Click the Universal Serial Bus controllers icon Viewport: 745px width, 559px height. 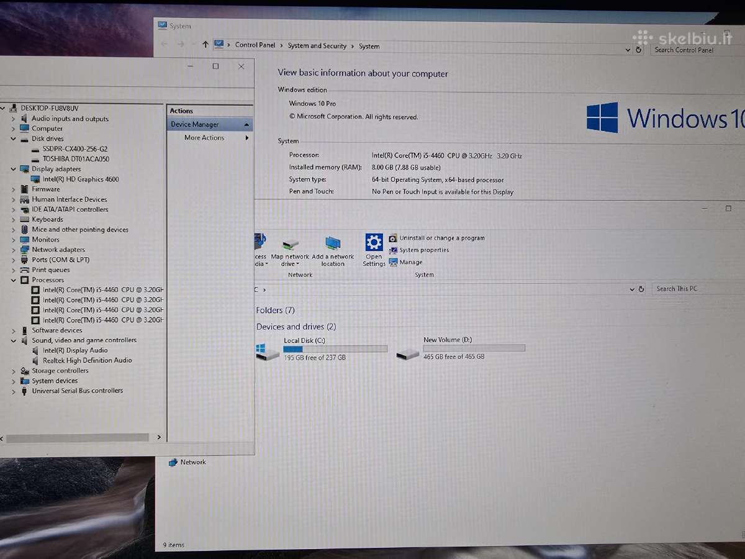25,391
